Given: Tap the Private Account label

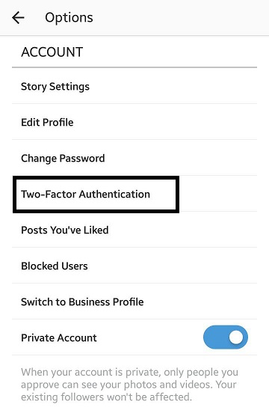Looking at the screenshot, I should (59, 337).
